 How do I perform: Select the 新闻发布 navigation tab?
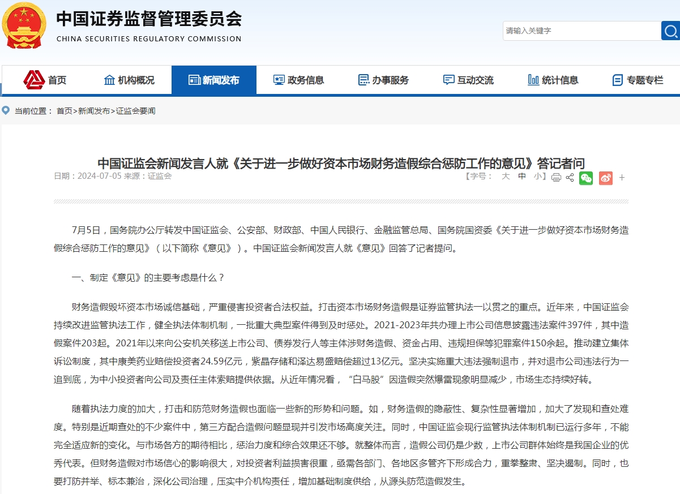(214, 80)
